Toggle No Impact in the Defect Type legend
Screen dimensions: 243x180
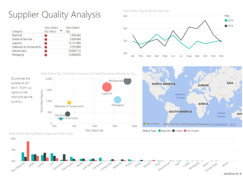[x=185, y=131]
